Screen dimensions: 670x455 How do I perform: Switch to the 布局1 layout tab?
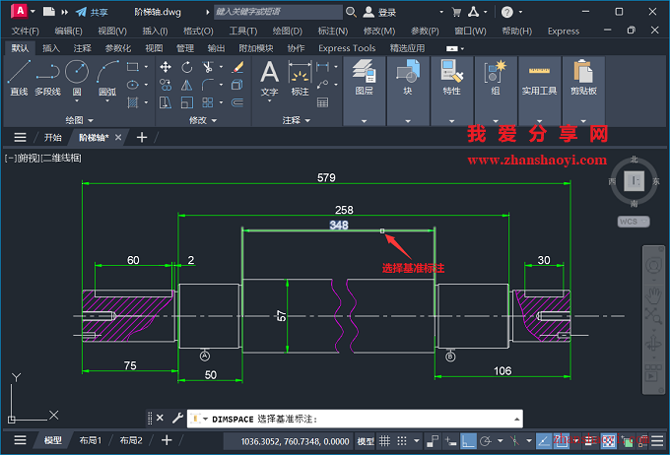click(x=91, y=440)
